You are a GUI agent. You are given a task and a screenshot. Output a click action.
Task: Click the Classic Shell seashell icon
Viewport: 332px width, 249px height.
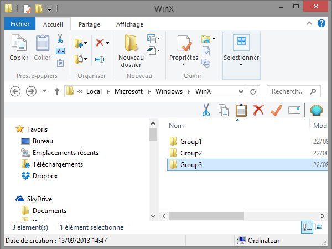coord(317,110)
